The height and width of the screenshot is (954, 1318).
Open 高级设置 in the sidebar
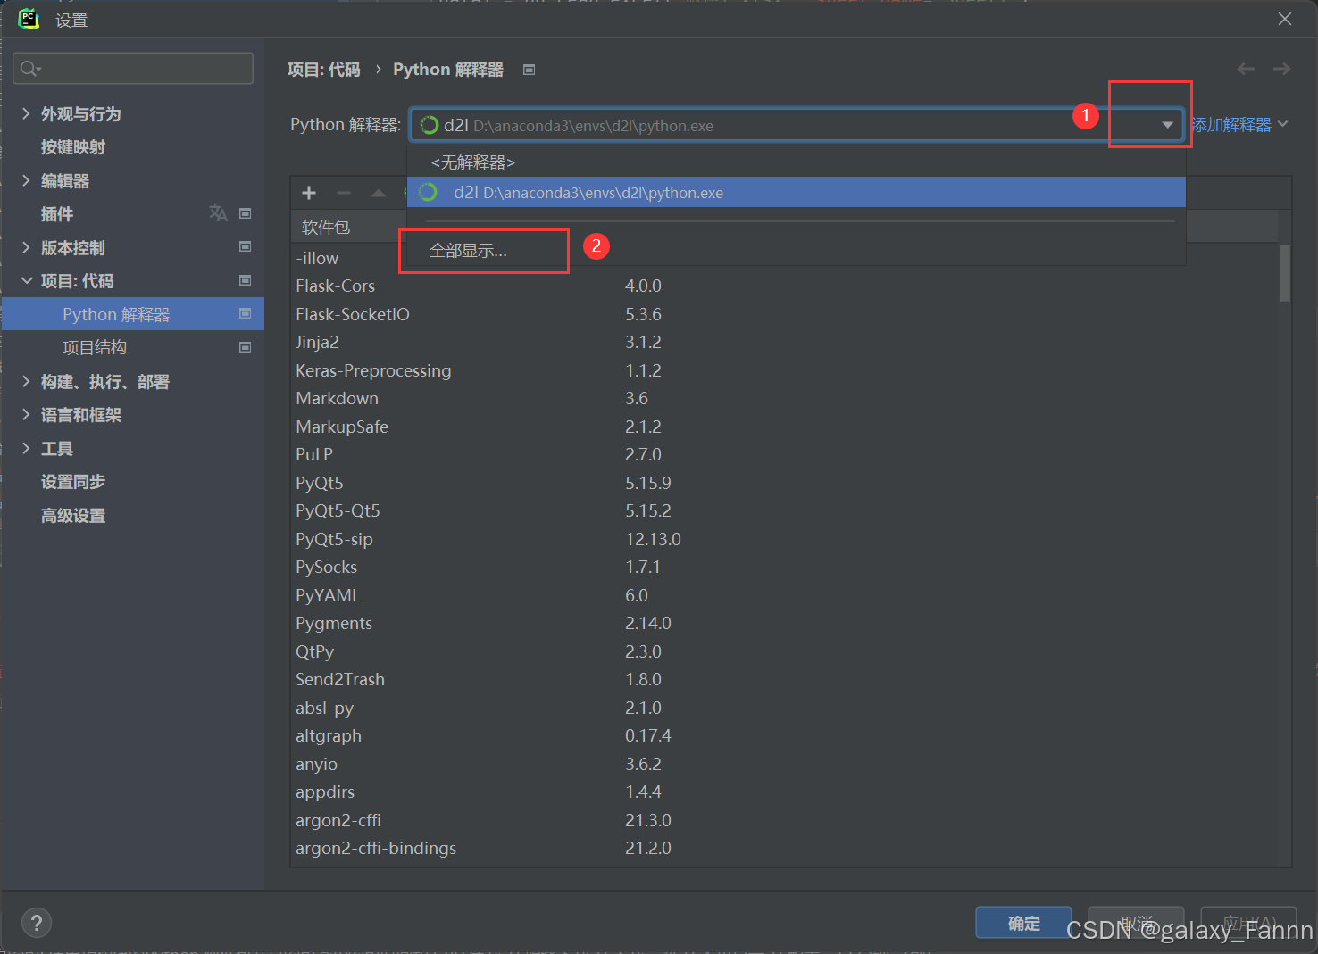72,515
